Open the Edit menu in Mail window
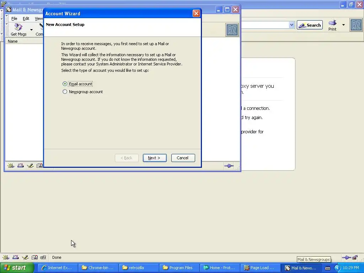This screenshot has width=364, height=273. [x=26, y=18]
